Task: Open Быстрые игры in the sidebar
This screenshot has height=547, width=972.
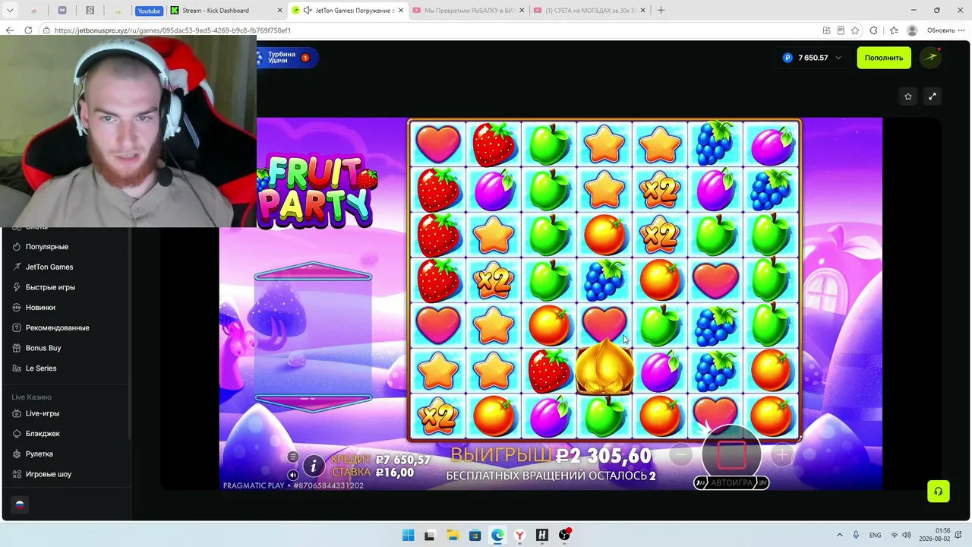Action: (x=50, y=287)
